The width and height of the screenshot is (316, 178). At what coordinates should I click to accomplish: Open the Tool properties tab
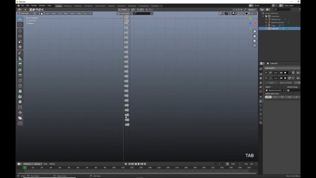point(261,69)
